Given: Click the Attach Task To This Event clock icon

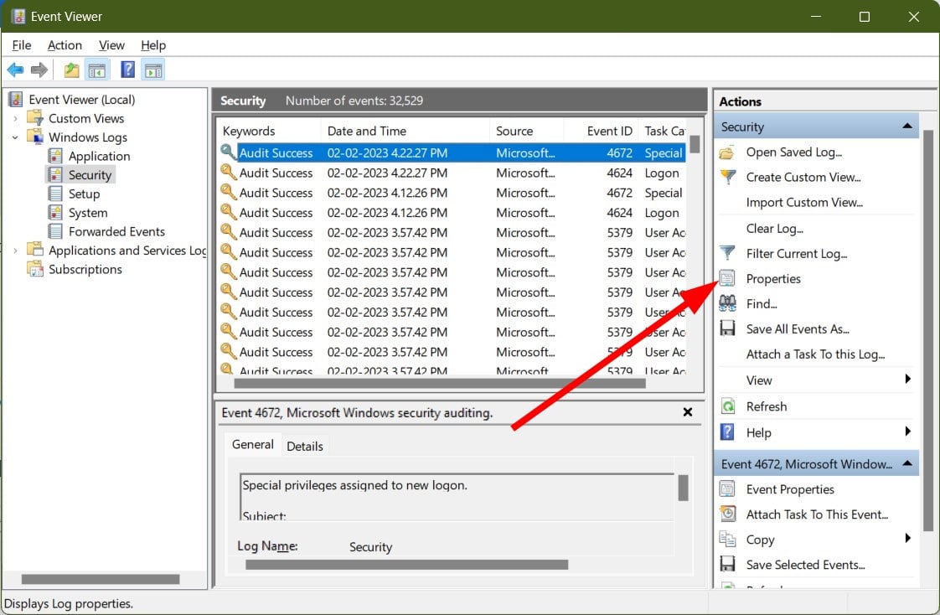Looking at the screenshot, I should [x=727, y=514].
